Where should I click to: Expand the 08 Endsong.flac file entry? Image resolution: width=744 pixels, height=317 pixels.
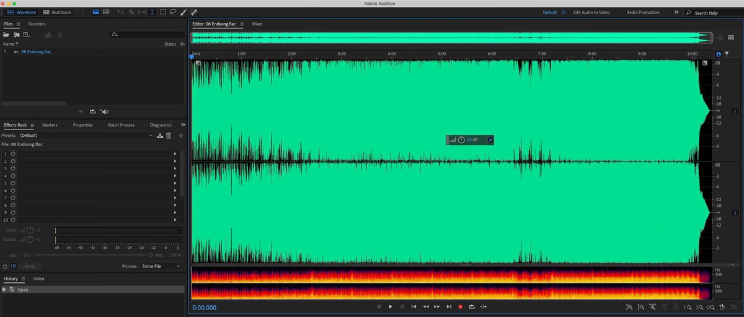coord(5,51)
